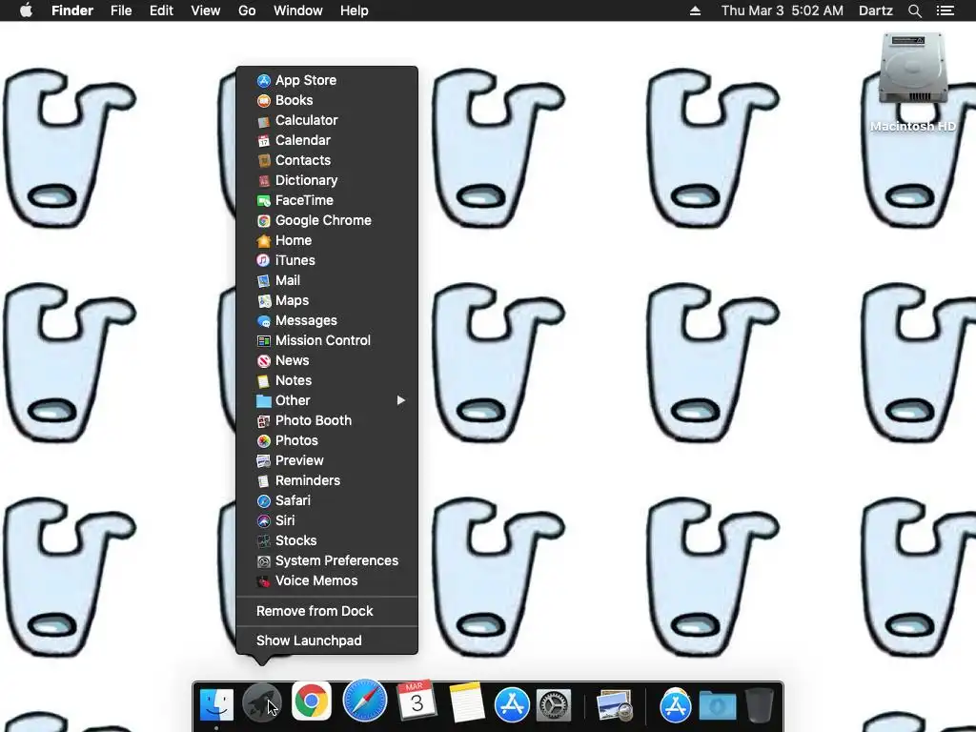
Task: Select News from the menu
Action: [327, 360]
